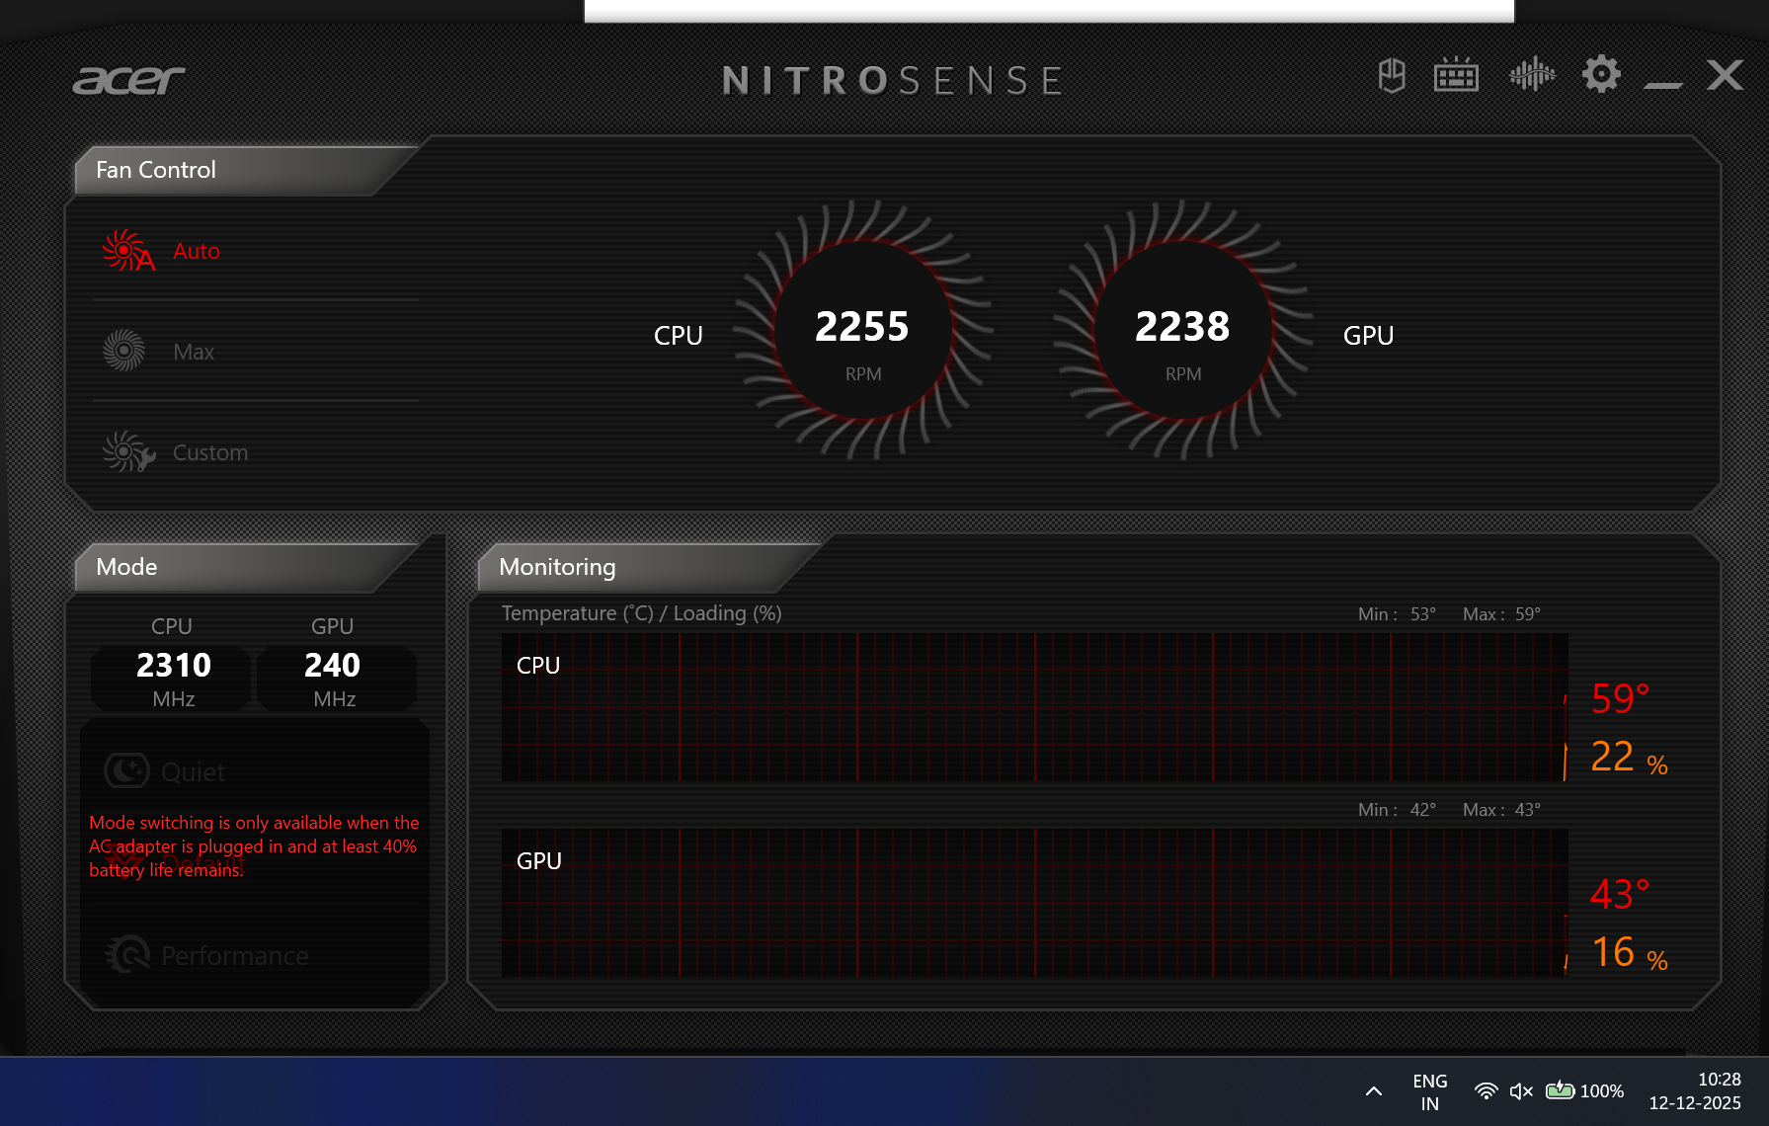
Task: Open the keyboard backlight icon
Action: point(1456,75)
